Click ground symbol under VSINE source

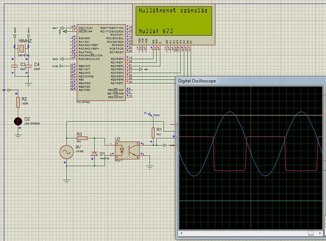pos(67,181)
